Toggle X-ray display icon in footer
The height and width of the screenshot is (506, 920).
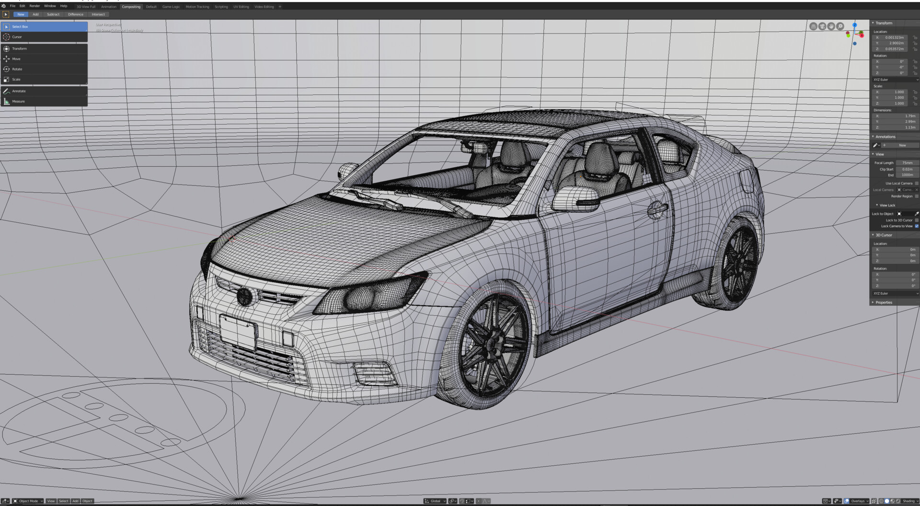[874, 501]
